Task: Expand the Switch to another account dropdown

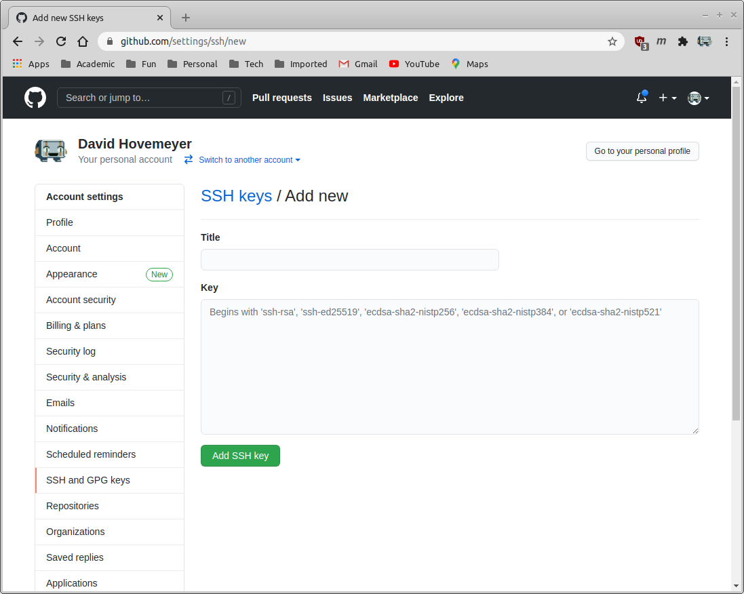Action: pos(248,160)
